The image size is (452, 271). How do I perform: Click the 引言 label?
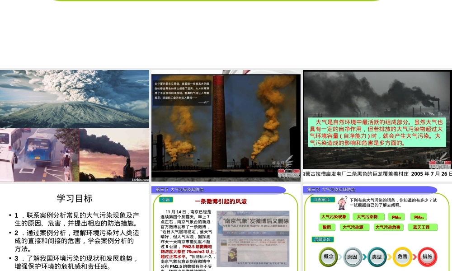click(x=166, y=200)
